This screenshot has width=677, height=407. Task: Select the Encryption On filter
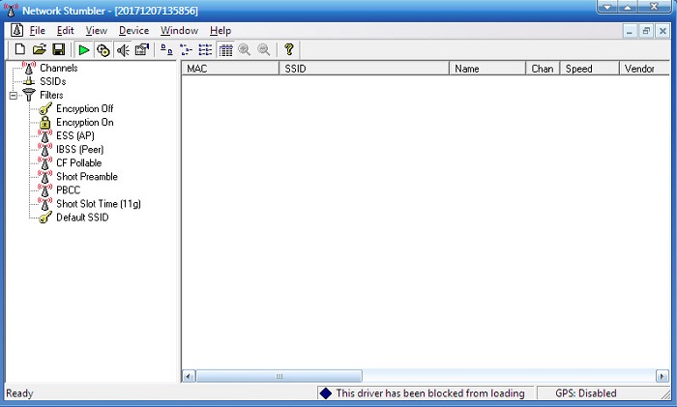tap(85, 122)
